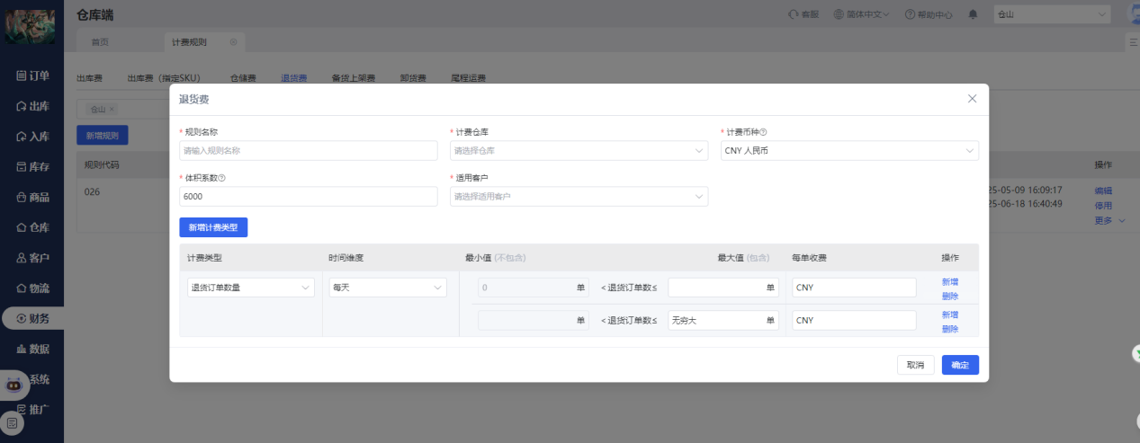Focus the 无穷大 最大值 input
Viewport: 1140px width, 443px height.
click(x=723, y=321)
